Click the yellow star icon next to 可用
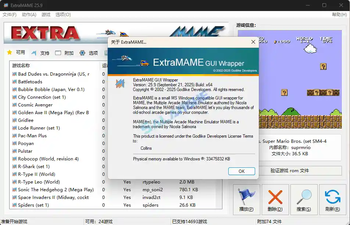The height and width of the screenshot is (225, 350). pos(10,52)
